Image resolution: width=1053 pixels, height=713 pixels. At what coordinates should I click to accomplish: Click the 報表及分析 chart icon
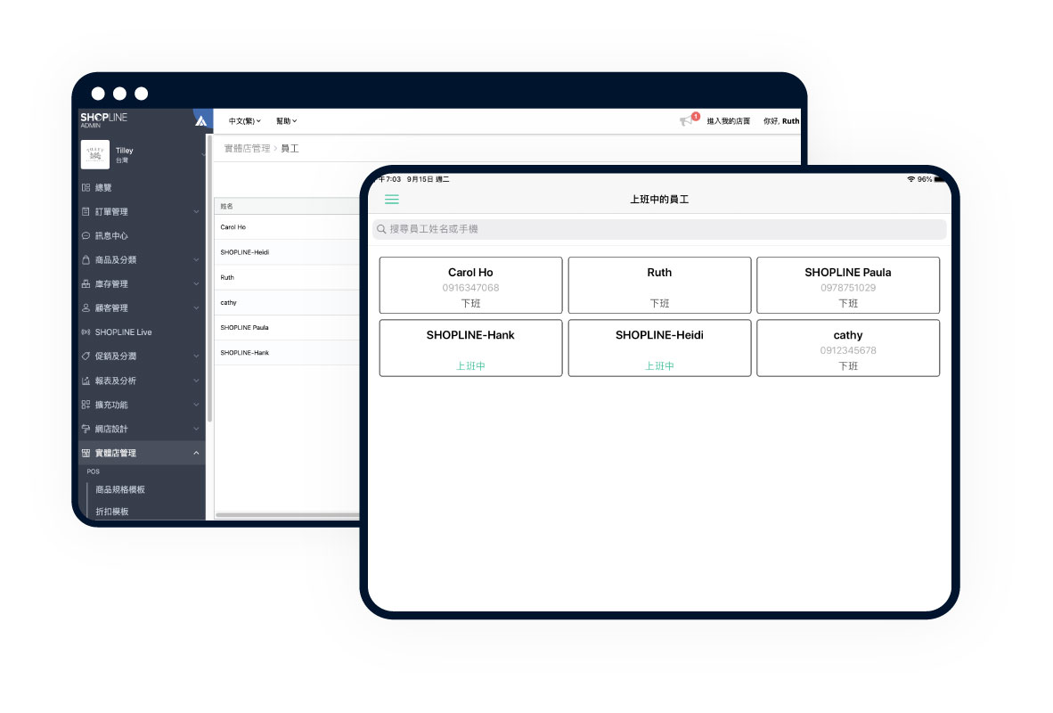point(86,381)
